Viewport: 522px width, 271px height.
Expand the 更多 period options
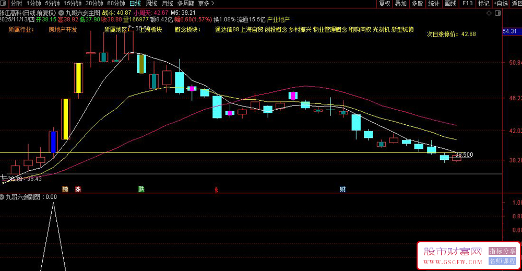(206, 3)
